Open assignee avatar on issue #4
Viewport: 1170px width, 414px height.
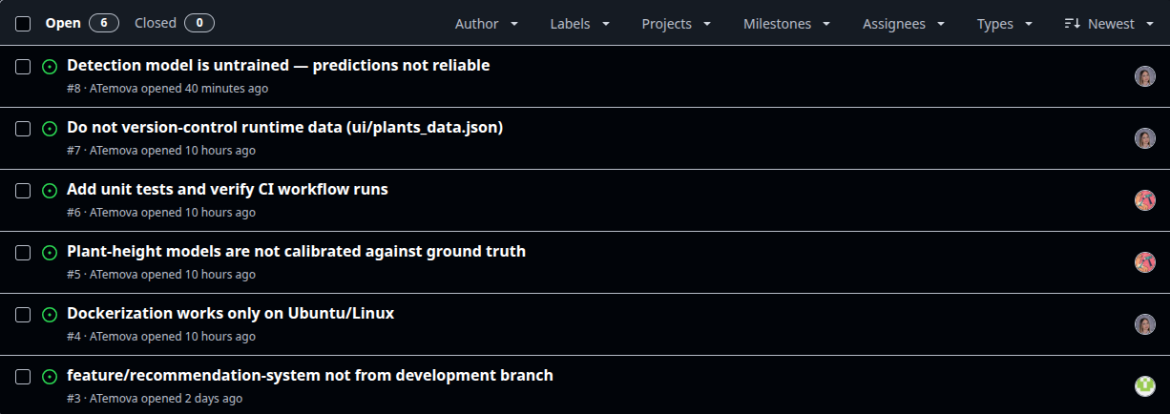(x=1145, y=324)
